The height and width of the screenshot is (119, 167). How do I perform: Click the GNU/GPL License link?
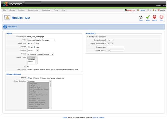point(98,117)
